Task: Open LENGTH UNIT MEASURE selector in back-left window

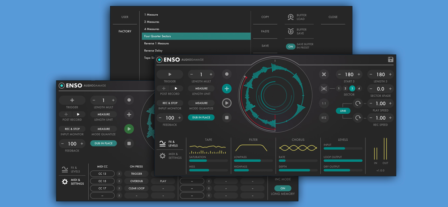Action: click(103, 114)
